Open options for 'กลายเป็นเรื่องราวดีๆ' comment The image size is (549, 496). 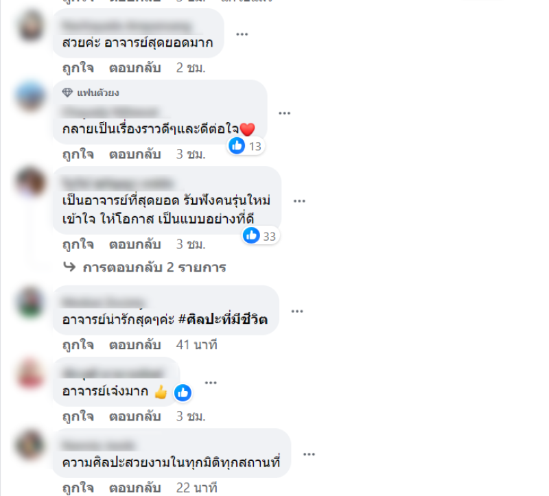[x=284, y=113]
